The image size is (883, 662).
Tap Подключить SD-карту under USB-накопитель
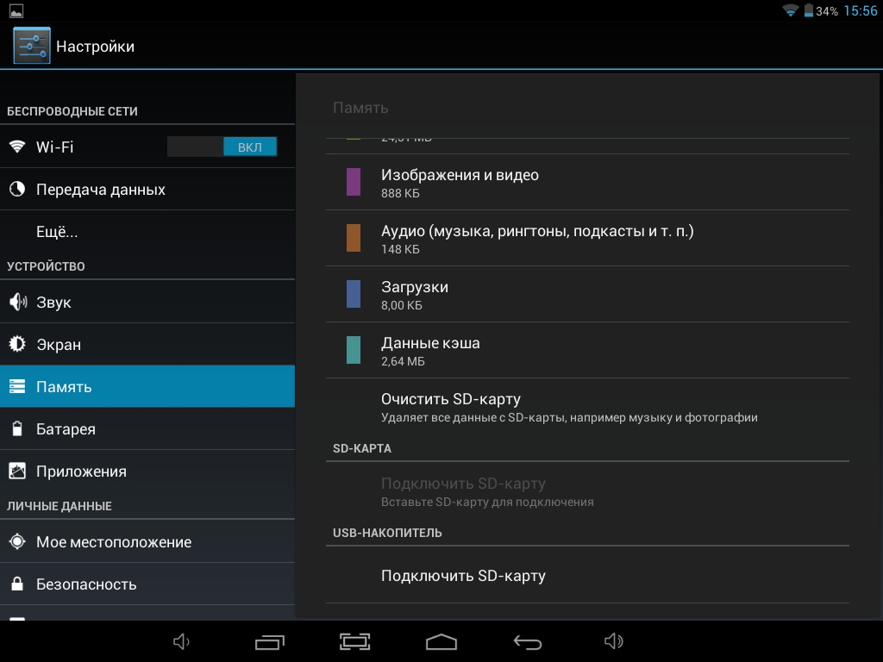coord(463,576)
